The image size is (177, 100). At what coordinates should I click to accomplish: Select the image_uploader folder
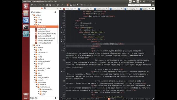pyautogui.click(x=44, y=61)
